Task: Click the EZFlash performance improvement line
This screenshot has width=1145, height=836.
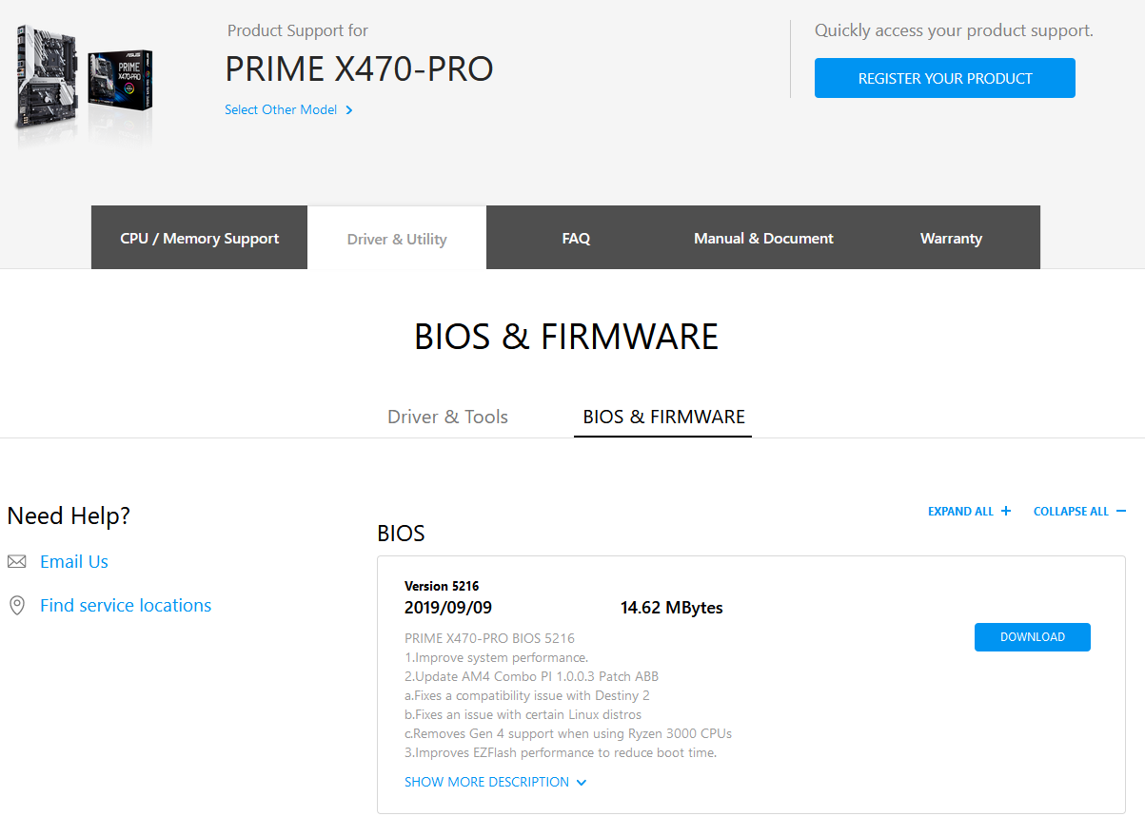Action: [x=561, y=752]
